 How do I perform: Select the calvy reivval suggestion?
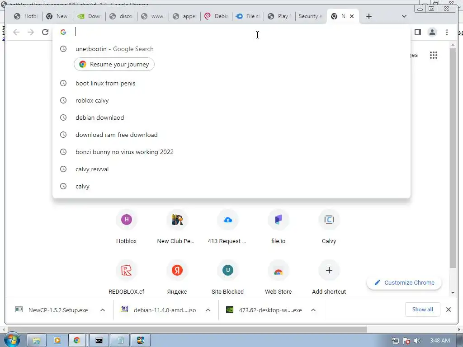[231, 169]
